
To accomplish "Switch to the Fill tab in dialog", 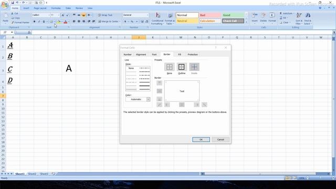I will [180, 55].
